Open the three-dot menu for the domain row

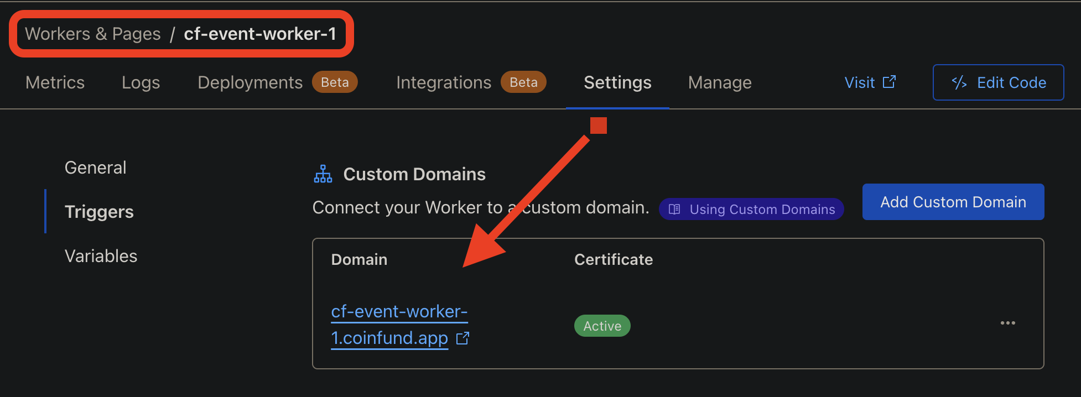click(x=1007, y=323)
